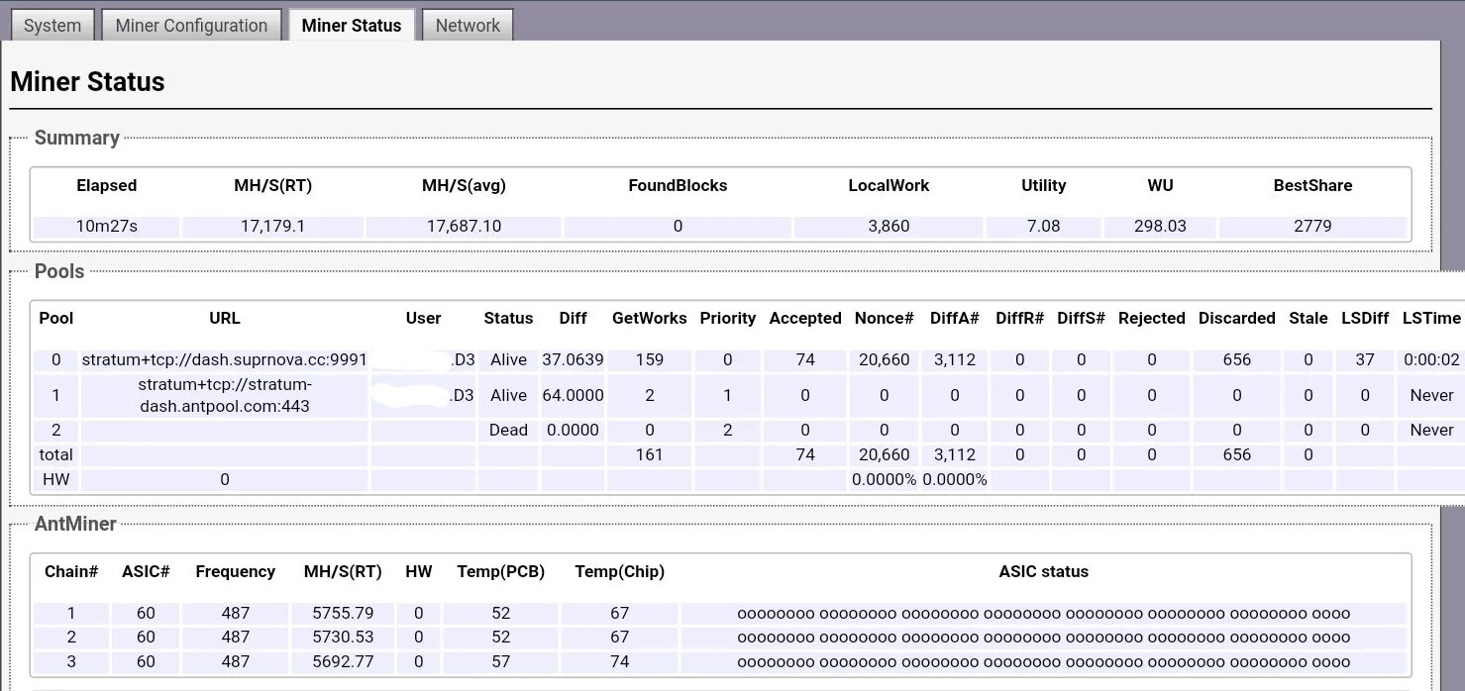Click the MH/S(RT) value 17,179.1
The image size is (1465, 691).
tap(272, 227)
